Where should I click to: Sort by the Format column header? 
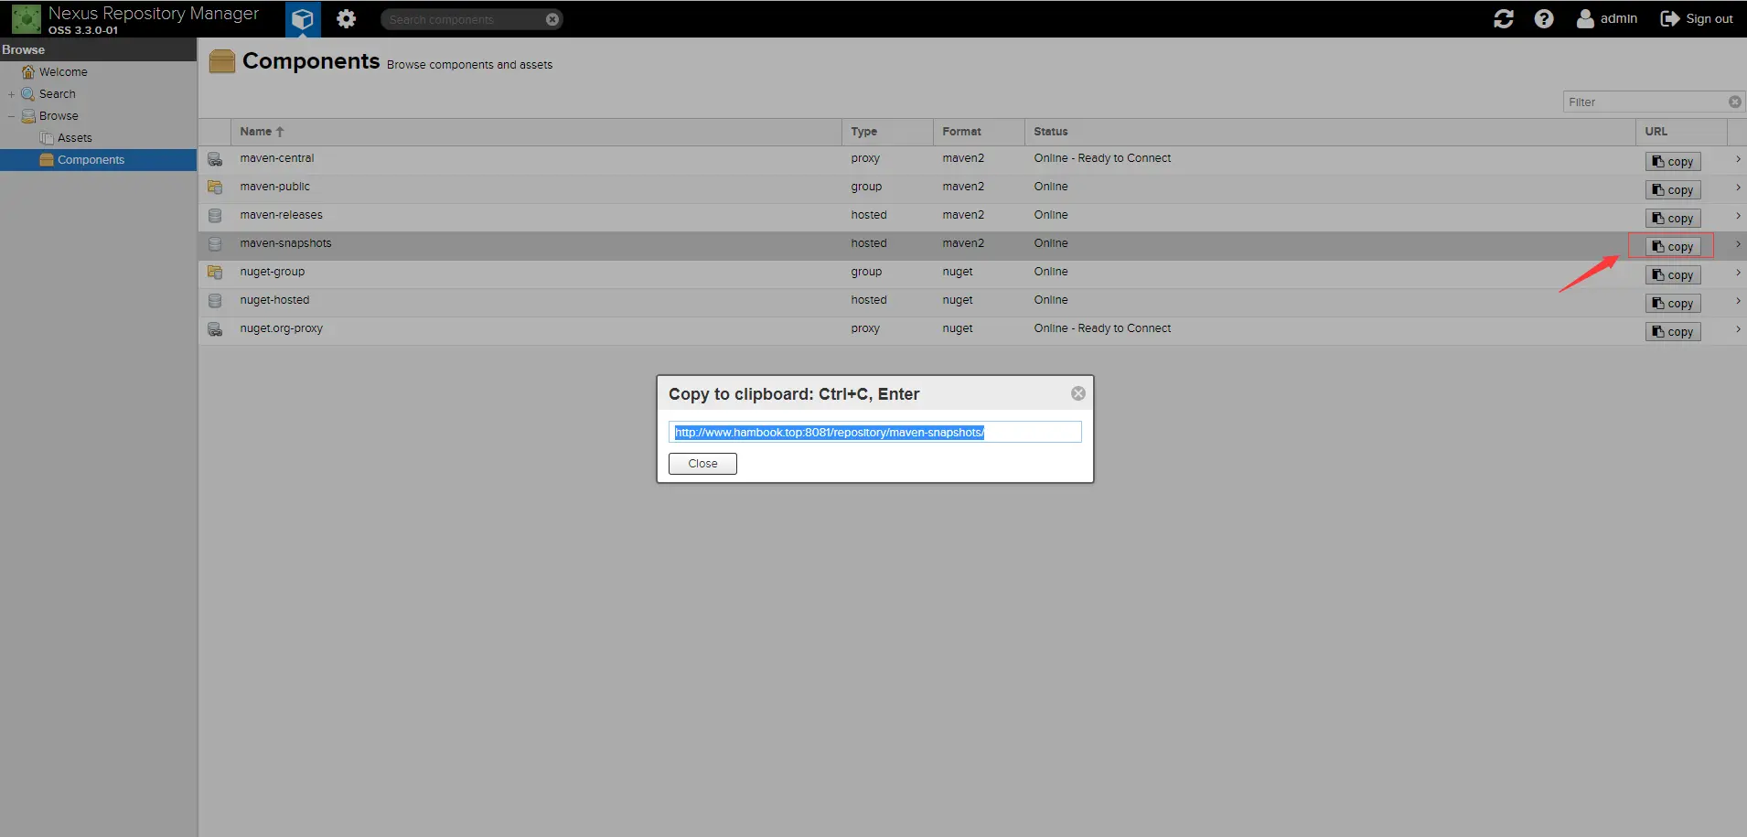979,132
